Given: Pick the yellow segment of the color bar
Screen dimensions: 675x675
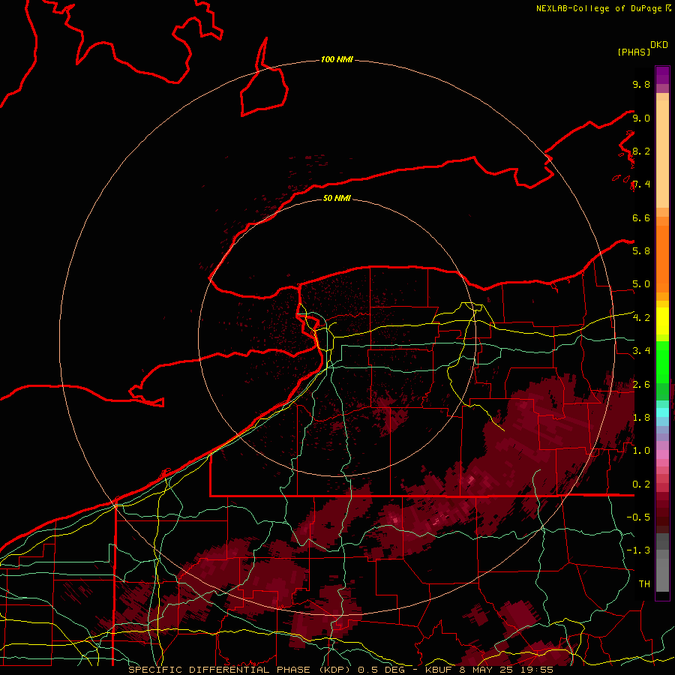Looking at the screenshot, I should point(662,321).
